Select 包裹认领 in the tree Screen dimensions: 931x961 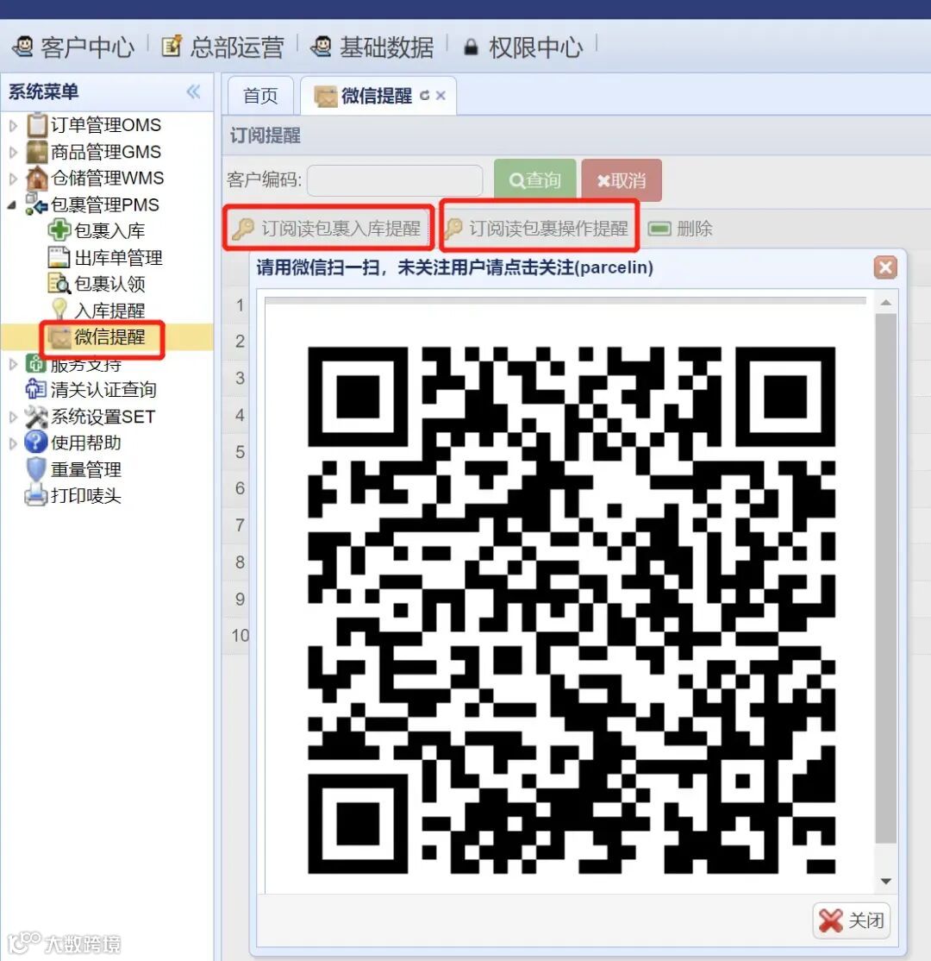(x=109, y=284)
